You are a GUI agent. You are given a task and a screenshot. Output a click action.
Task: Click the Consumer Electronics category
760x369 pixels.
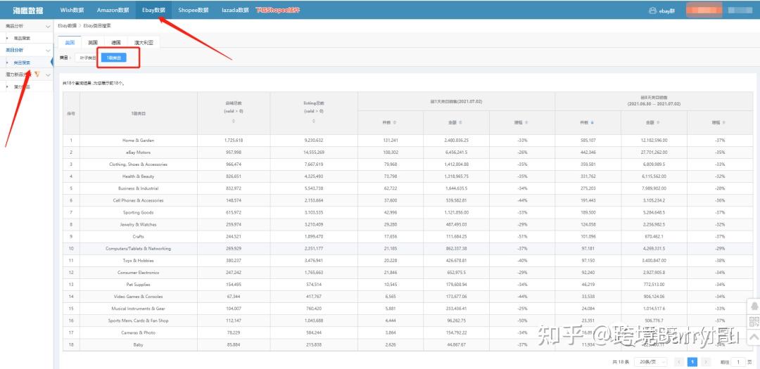[138, 273]
